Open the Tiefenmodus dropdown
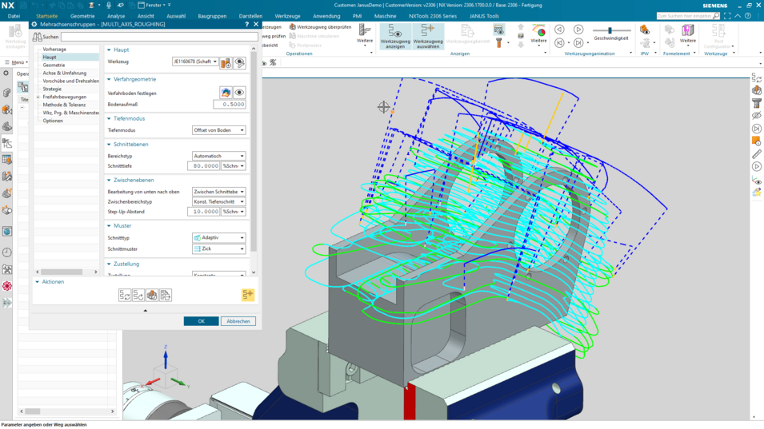Viewport: 764px width, 429px height. click(218, 130)
